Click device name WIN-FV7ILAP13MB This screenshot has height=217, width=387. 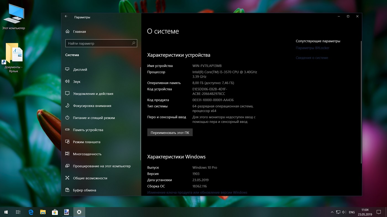207,66
